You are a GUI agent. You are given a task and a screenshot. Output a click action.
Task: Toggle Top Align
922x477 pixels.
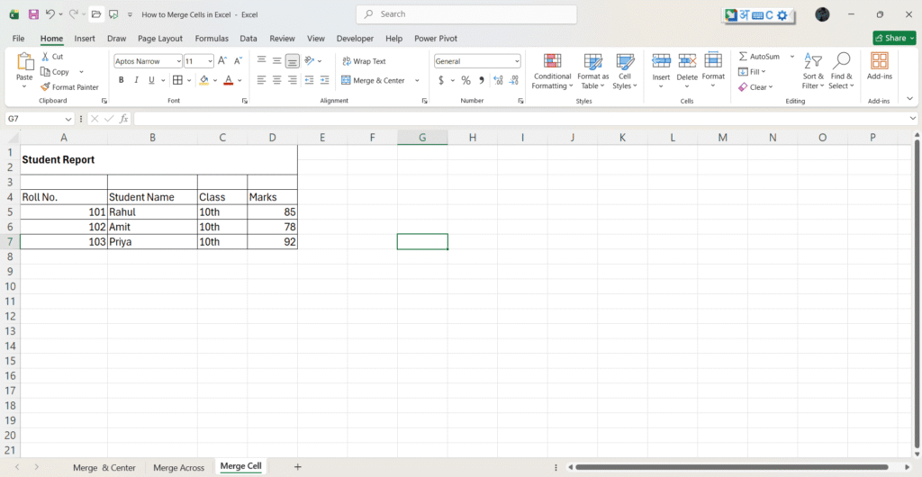(262, 60)
